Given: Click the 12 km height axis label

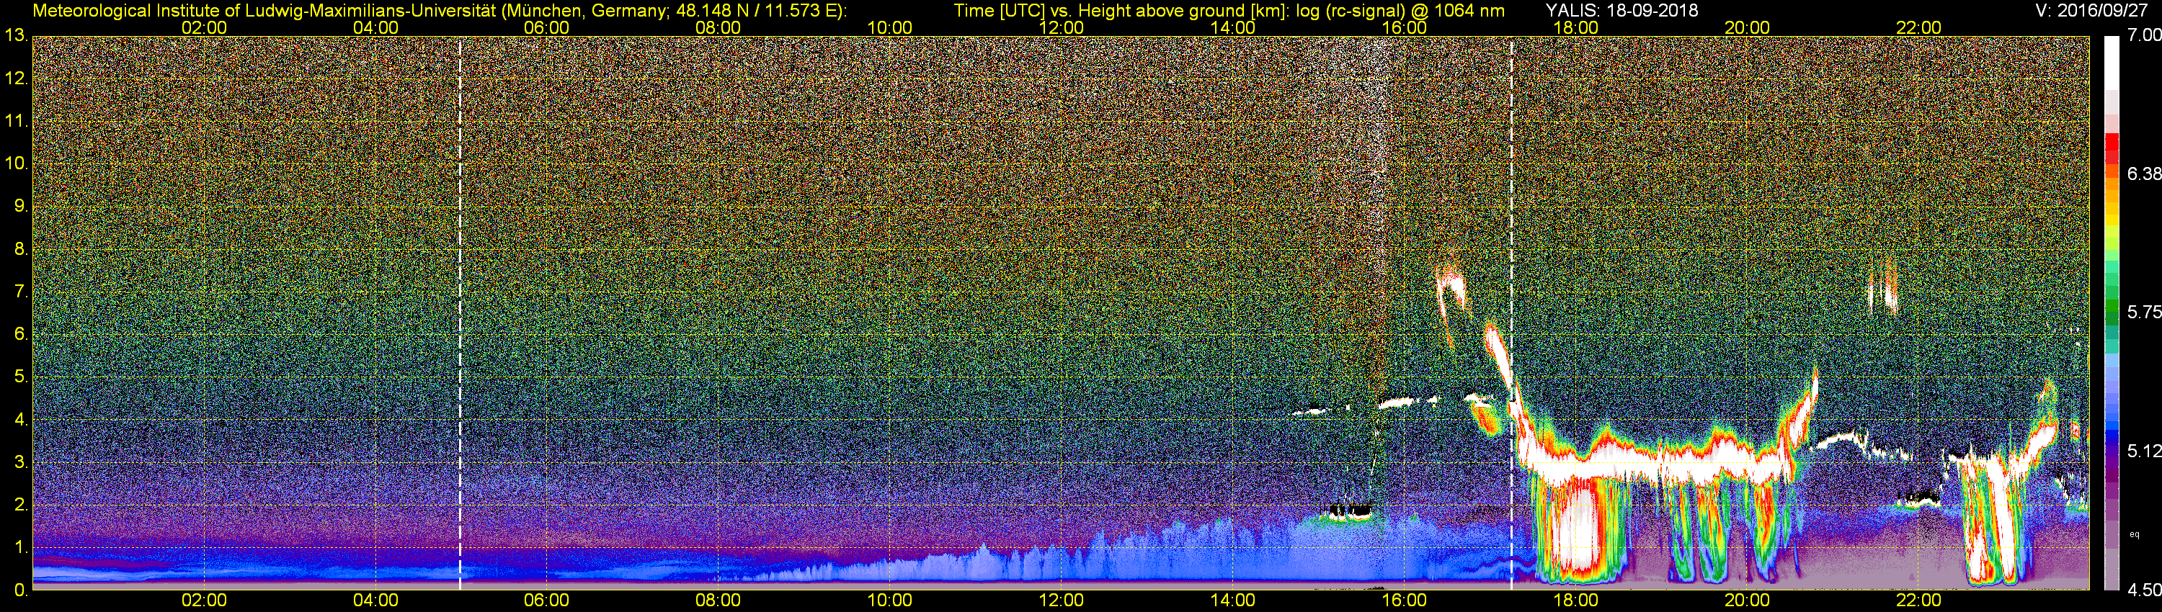Looking at the screenshot, I should coord(15,78).
